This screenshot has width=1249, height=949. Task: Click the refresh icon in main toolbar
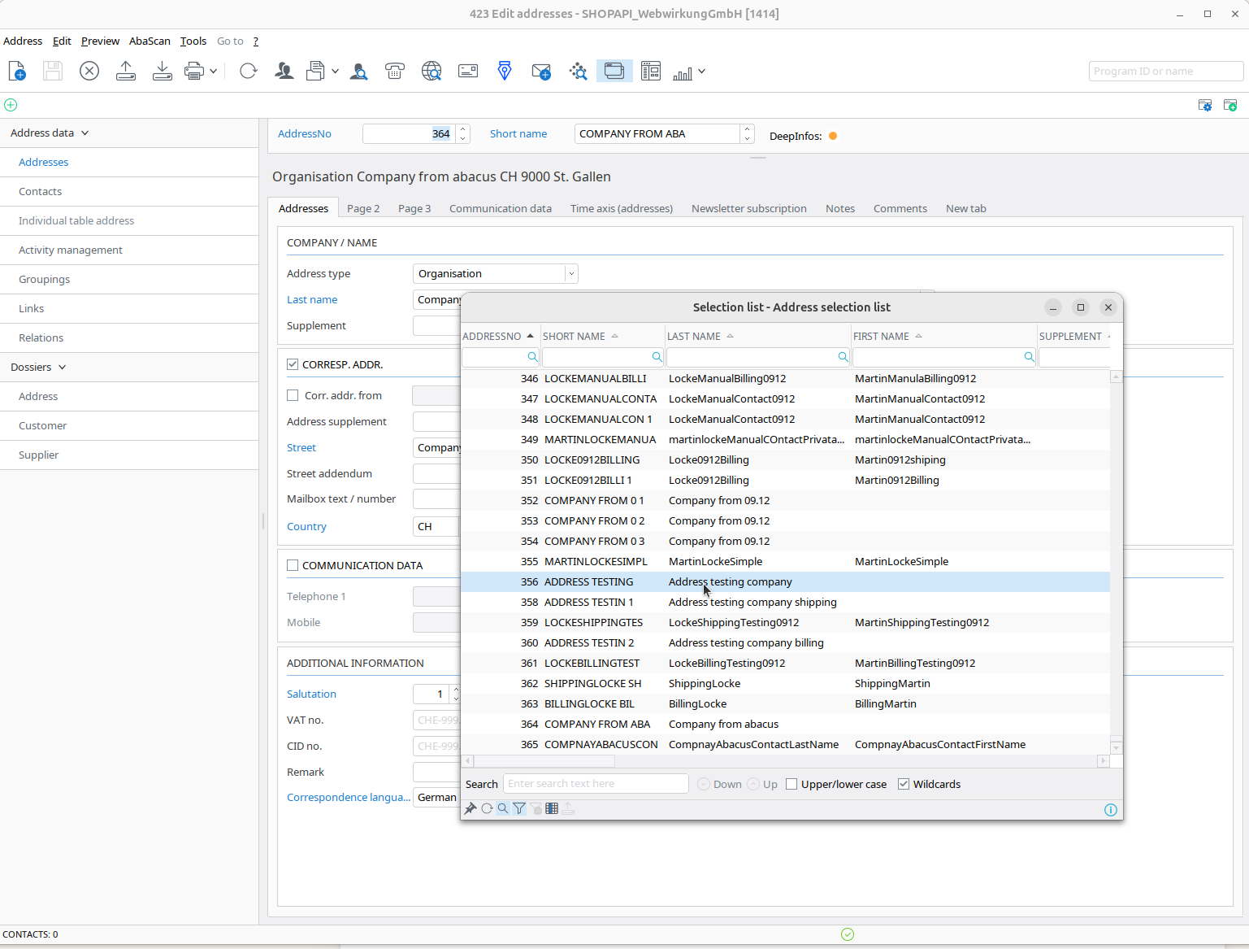tap(249, 72)
